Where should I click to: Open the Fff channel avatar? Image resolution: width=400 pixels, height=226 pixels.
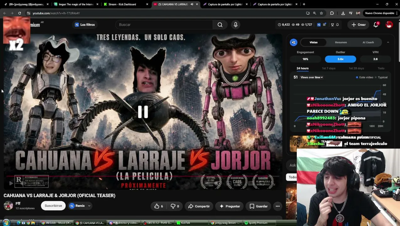(8, 206)
